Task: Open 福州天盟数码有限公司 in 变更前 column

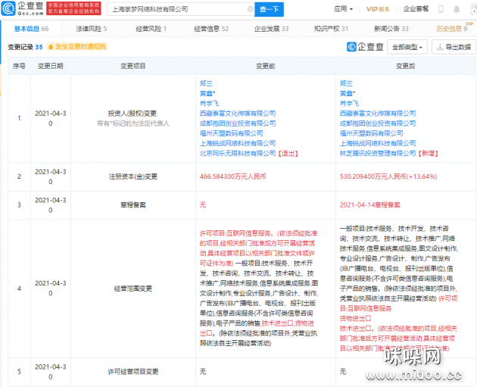Action: coord(231,133)
